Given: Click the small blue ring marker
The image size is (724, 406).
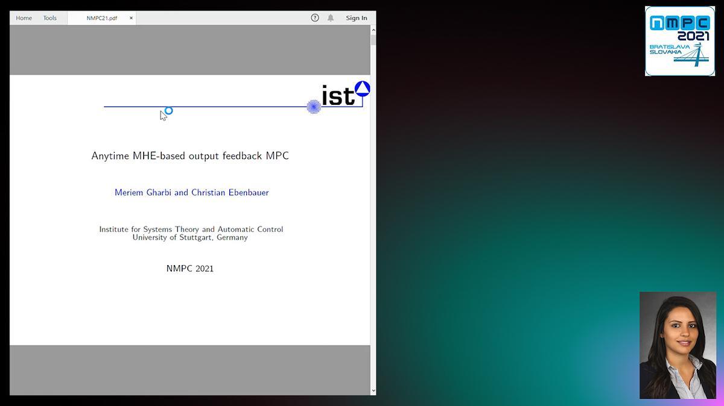Looking at the screenshot, I should [x=169, y=110].
